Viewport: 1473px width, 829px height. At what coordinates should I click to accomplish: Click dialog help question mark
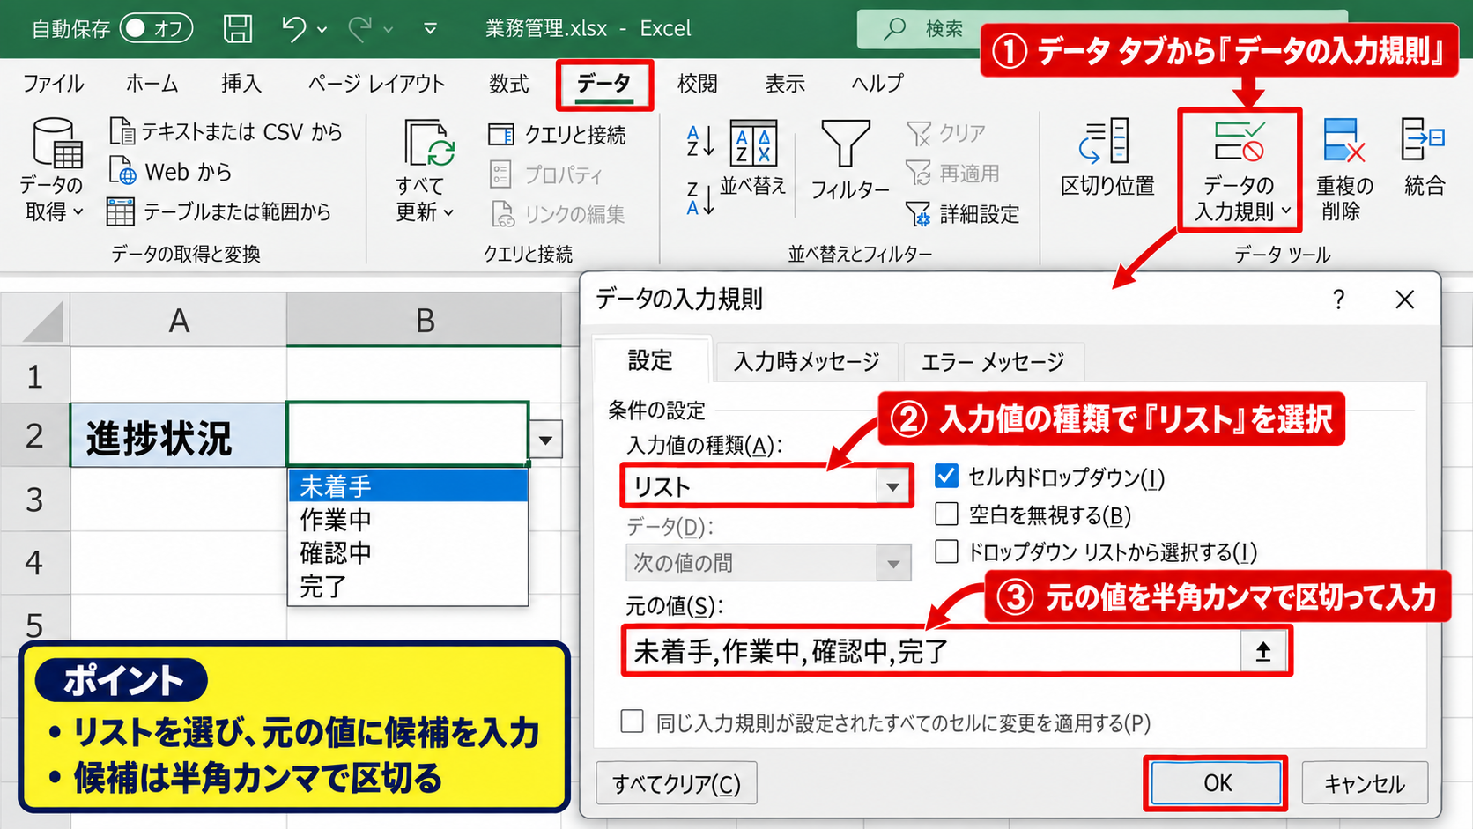1338,300
